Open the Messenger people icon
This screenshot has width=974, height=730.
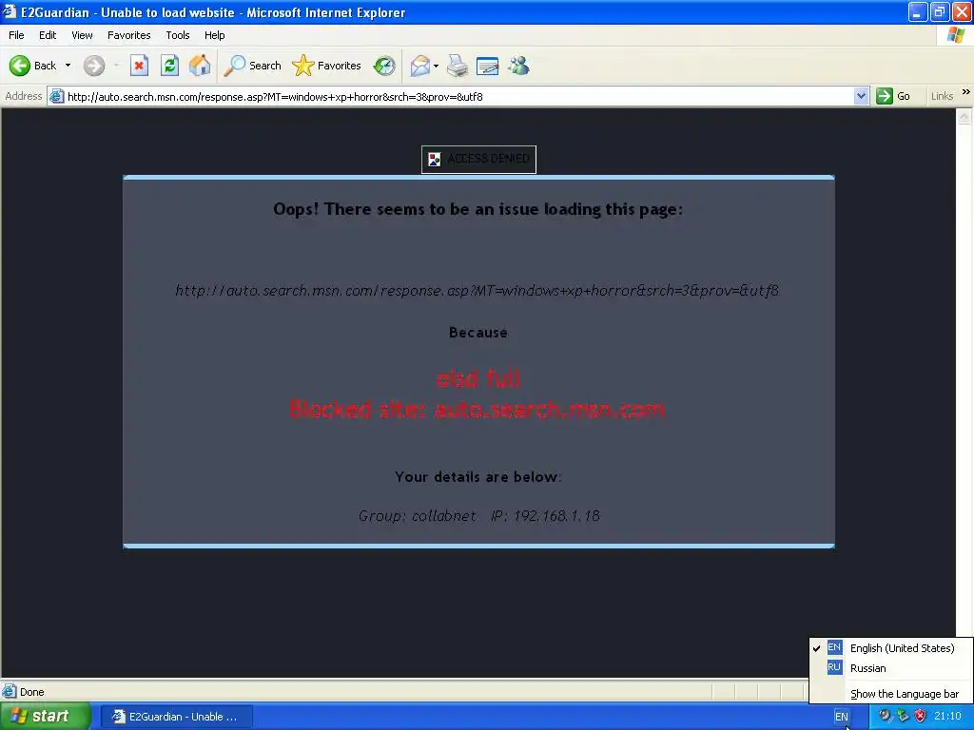(518, 66)
